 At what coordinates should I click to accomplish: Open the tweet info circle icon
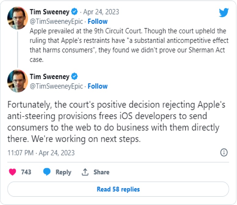[224, 153]
